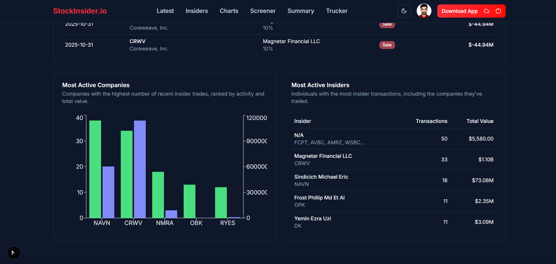Open the Latest nav item
Screen dimensions: 556x264
tap(165, 11)
